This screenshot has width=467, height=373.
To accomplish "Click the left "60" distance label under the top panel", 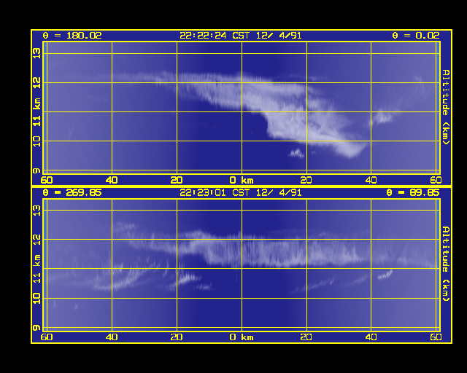I will pos(47,180).
